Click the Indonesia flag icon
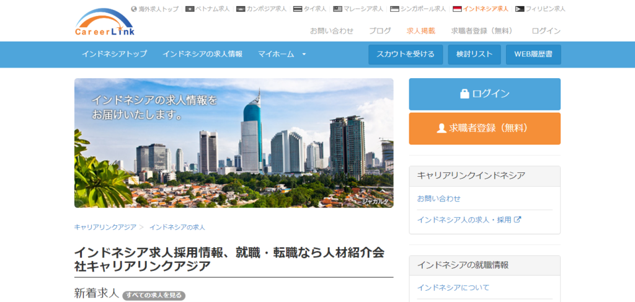The height and width of the screenshot is (302, 635). pyautogui.click(x=457, y=9)
